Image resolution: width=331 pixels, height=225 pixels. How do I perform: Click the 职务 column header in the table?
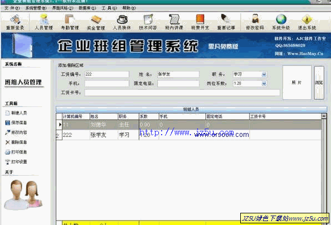(x=128, y=116)
